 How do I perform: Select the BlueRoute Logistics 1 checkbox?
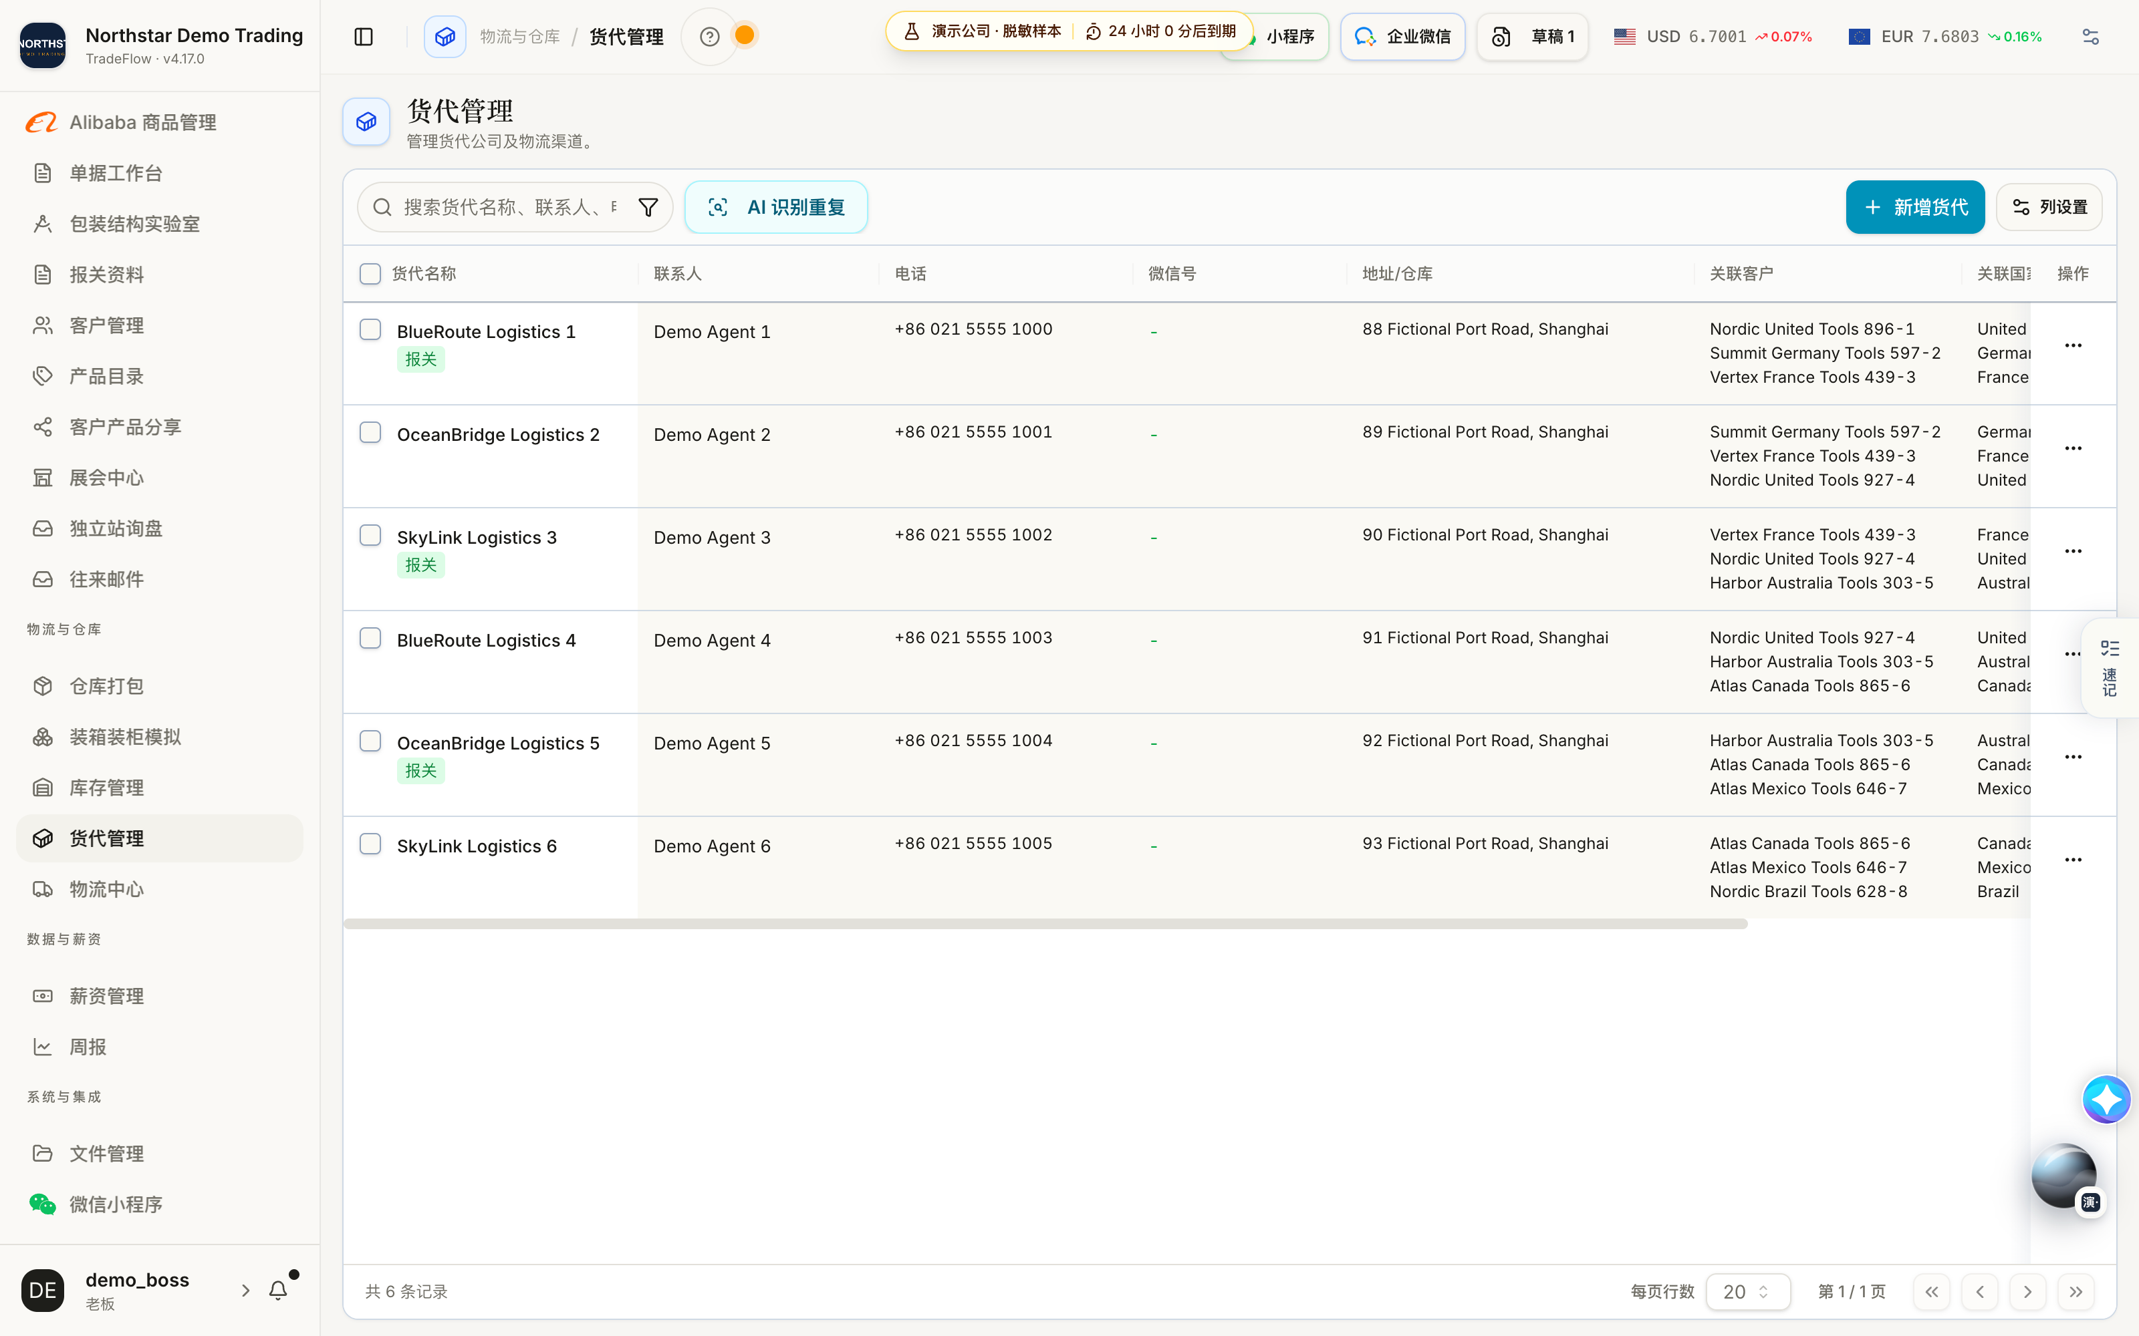(x=370, y=329)
